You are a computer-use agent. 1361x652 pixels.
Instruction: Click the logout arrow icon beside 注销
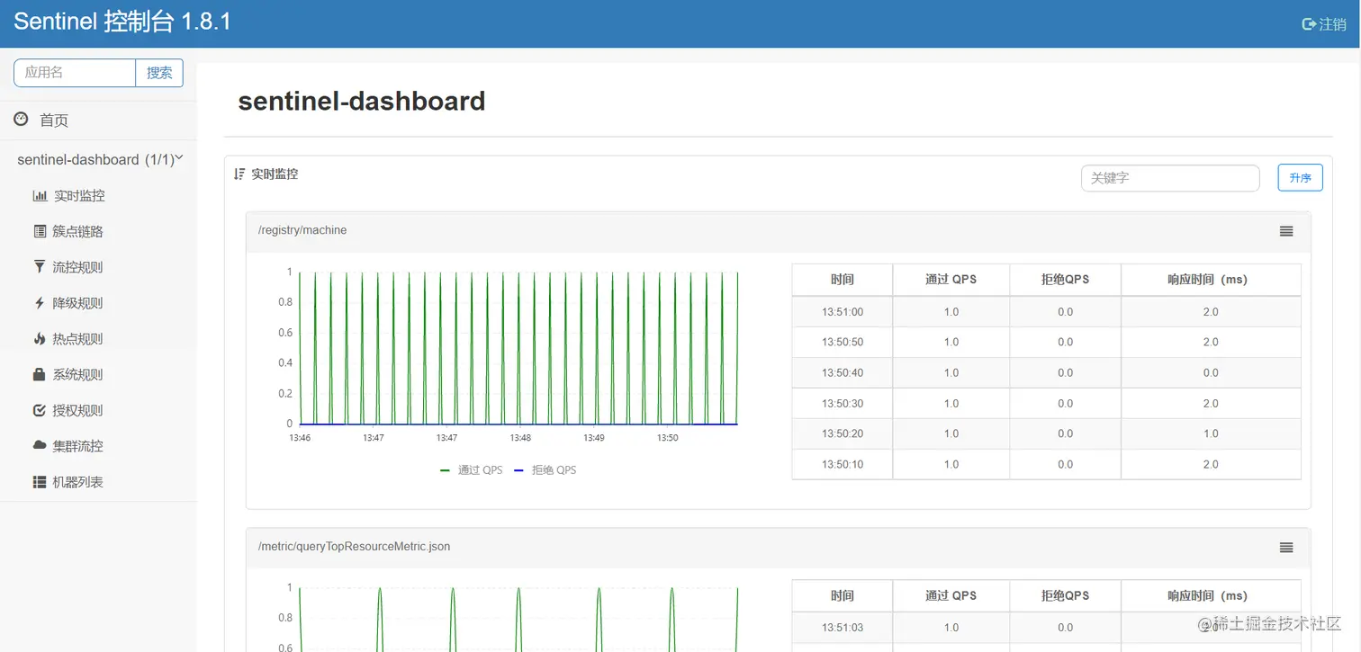[x=1309, y=24]
